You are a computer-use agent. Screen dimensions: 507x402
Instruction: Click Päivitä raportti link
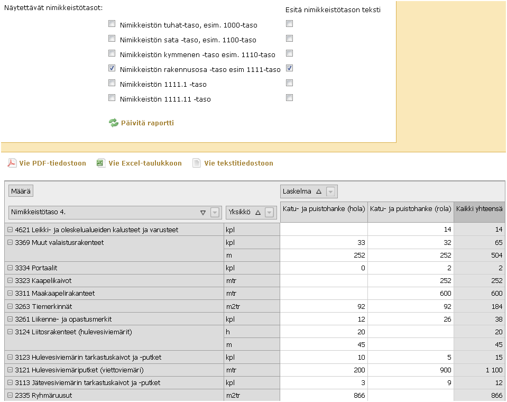(x=146, y=123)
